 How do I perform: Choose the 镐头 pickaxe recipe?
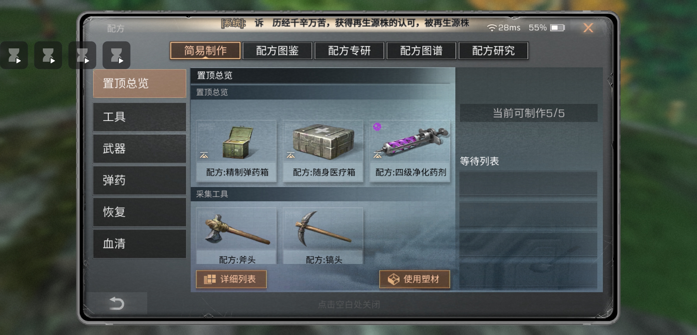tap(323, 236)
